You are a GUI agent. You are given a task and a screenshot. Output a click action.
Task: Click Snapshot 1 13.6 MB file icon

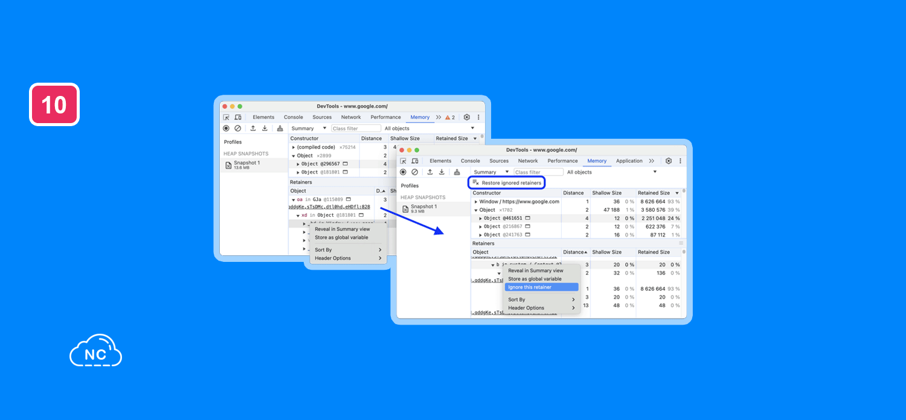228,165
